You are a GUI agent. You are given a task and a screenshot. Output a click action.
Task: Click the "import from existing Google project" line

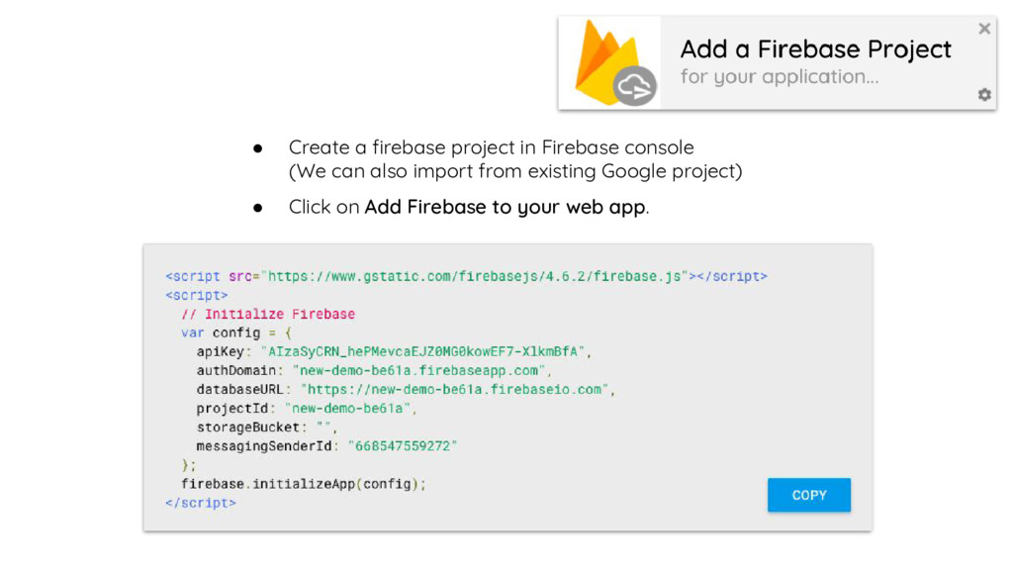coord(514,171)
